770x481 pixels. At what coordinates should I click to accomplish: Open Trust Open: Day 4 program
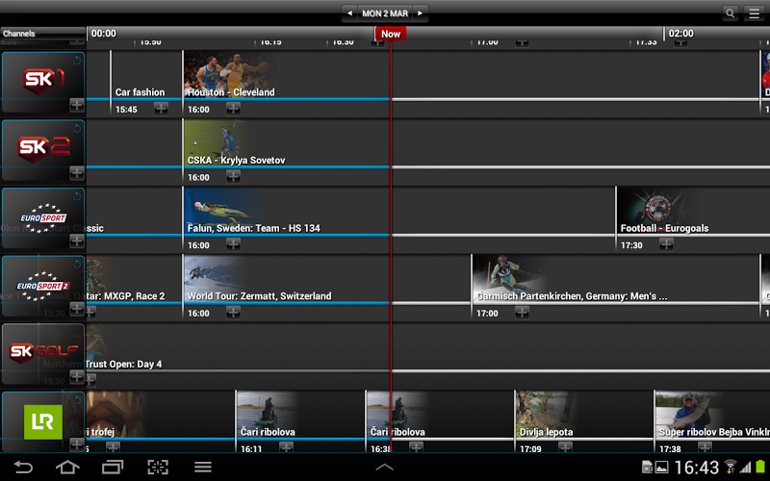coord(124,365)
